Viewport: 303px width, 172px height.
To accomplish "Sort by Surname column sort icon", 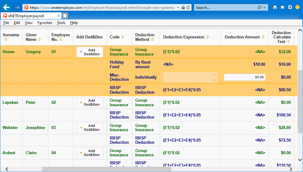I will [6, 40].
